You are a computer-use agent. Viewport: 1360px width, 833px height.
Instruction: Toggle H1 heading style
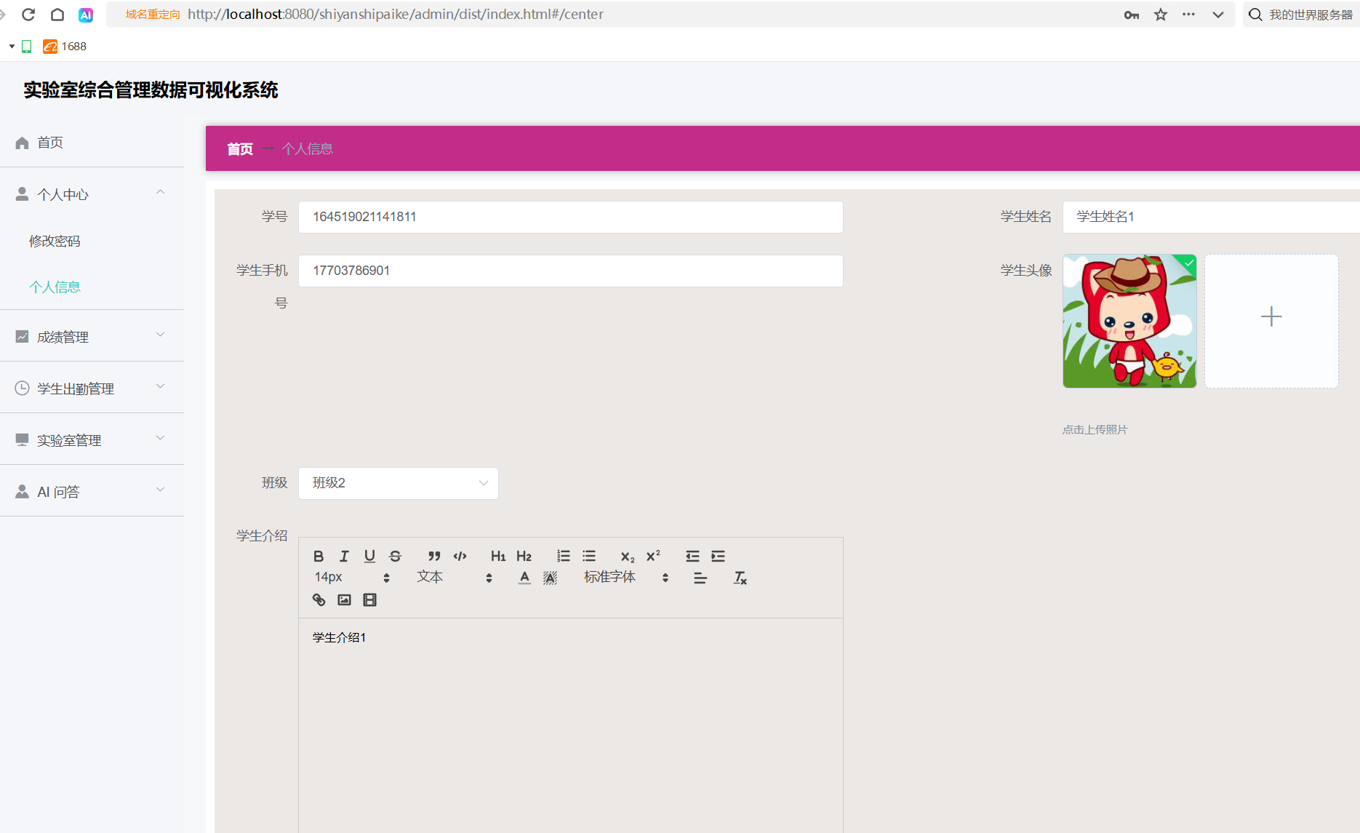coord(498,557)
